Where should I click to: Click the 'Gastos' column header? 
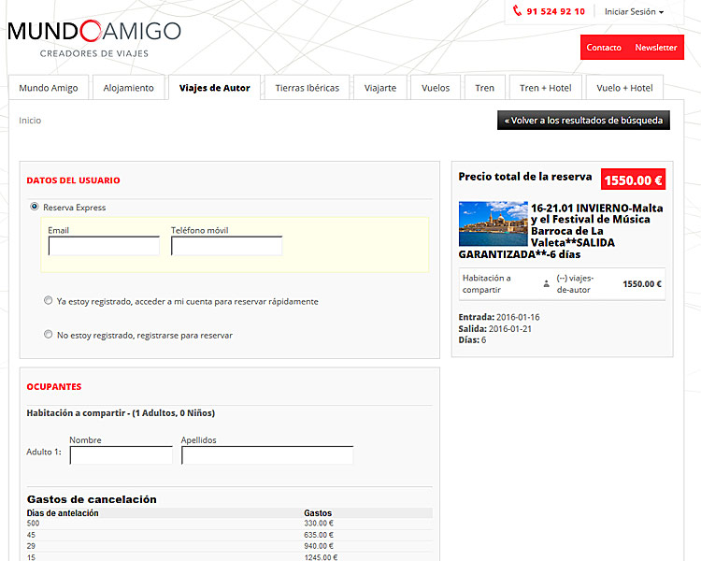(318, 513)
